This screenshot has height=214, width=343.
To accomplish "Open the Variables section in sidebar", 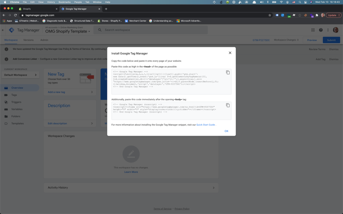I will (x=17, y=109).
